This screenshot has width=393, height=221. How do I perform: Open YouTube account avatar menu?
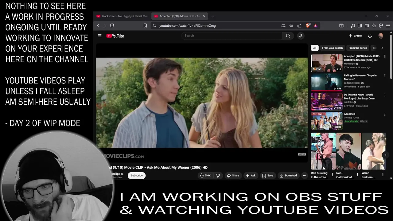[x=381, y=36]
